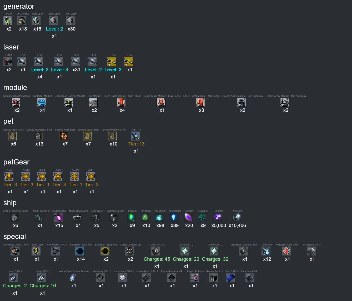Click the Micro Transistors icon
The image size is (352, 301).
pos(77,217)
